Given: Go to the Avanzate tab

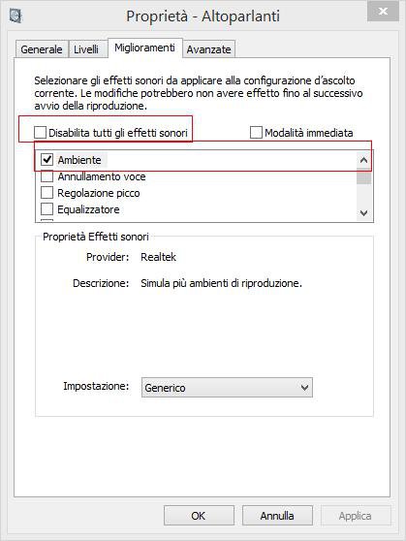Looking at the screenshot, I should (208, 49).
